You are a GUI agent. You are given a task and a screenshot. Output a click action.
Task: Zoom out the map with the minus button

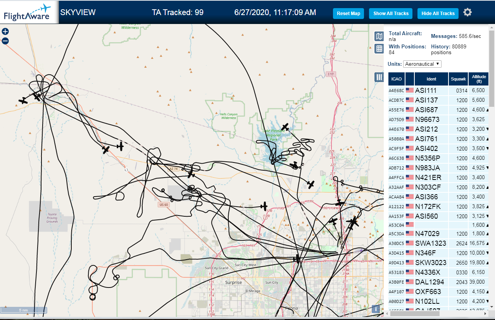pos(5,41)
